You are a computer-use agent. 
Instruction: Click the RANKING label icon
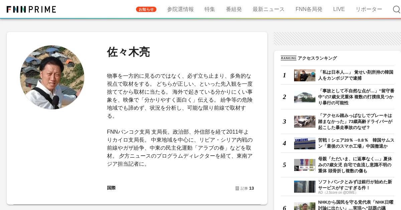pyautogui.click(x=288, y=58)
